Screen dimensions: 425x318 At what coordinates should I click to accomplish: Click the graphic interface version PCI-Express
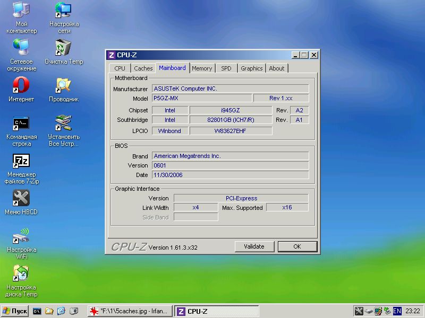[x=241, y=198]
